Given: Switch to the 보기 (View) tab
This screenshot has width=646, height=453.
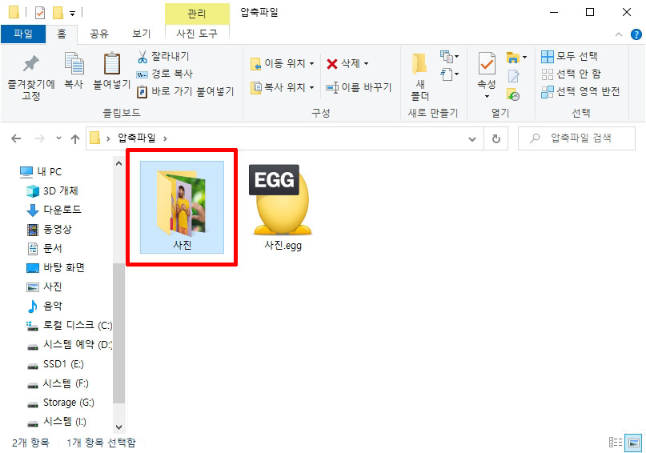Looking at the screenshot, I should [x=142, y=34].
